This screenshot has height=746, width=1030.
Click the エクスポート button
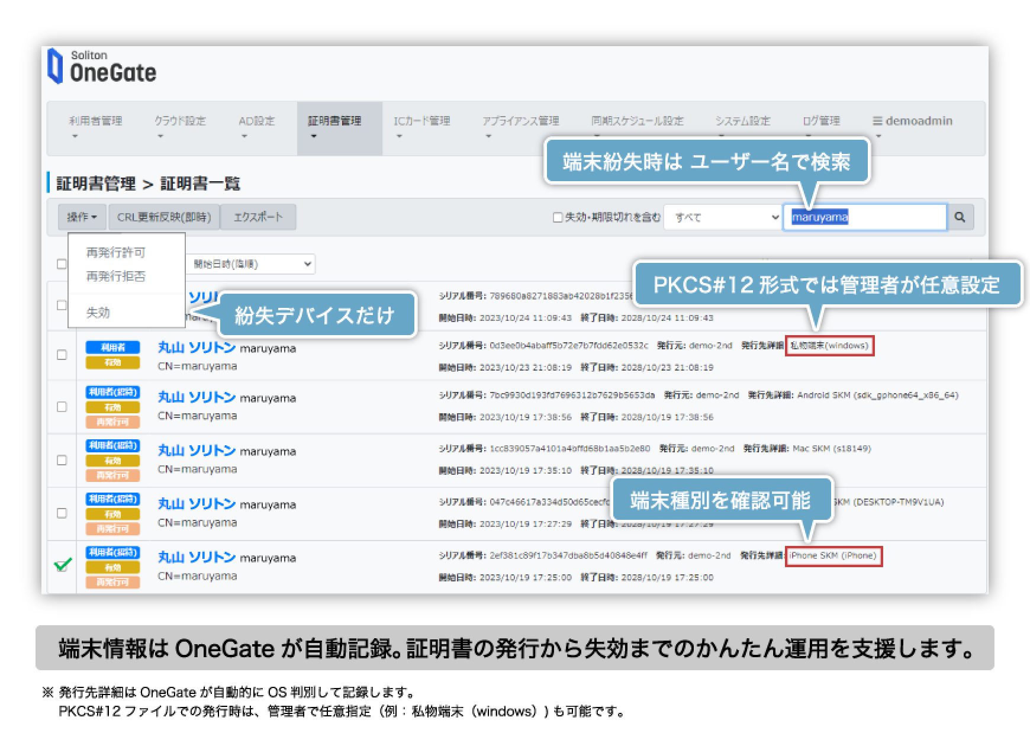tap(258, 217)
